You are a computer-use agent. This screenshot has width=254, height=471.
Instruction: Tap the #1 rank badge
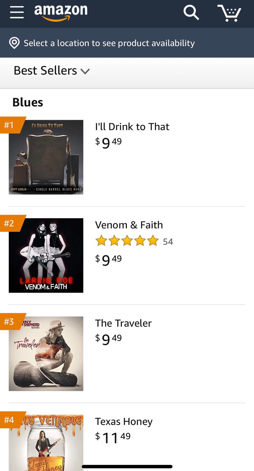click(10, 125)
